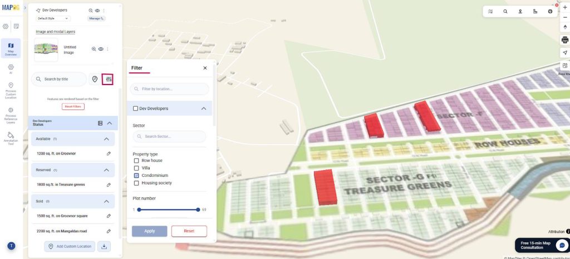Collapse the Reserved group
Screen dimensions: 570x259
tap(106, 170)
